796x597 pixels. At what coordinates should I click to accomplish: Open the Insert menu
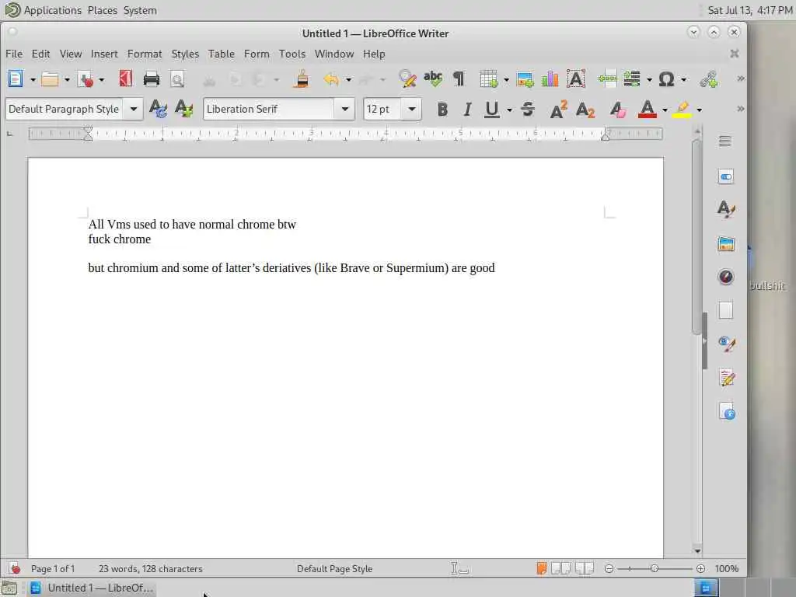(x=104, y=54)
